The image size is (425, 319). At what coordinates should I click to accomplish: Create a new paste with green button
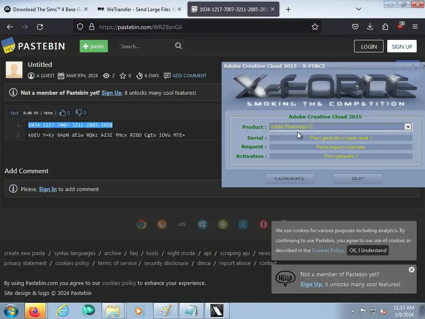point(93,46)
